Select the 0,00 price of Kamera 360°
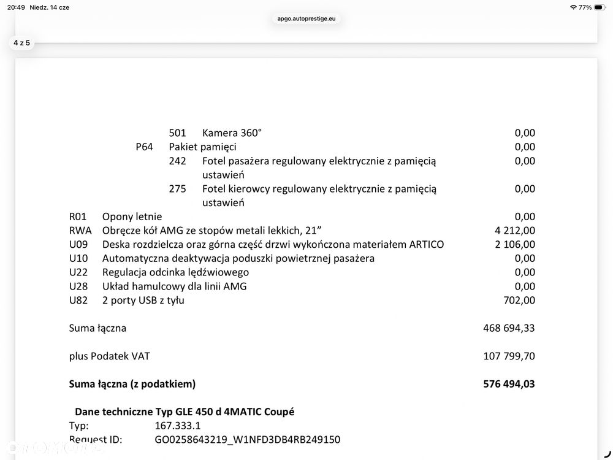The image size is (613, 460). point(525,133)
